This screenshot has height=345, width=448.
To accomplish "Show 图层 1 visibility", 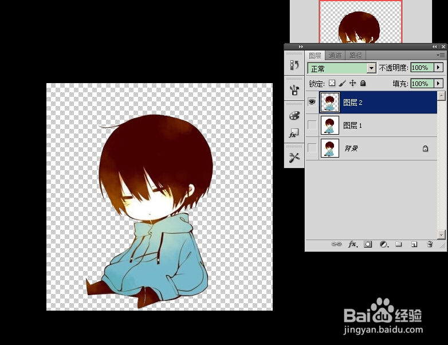I will [x=312, y=125].
